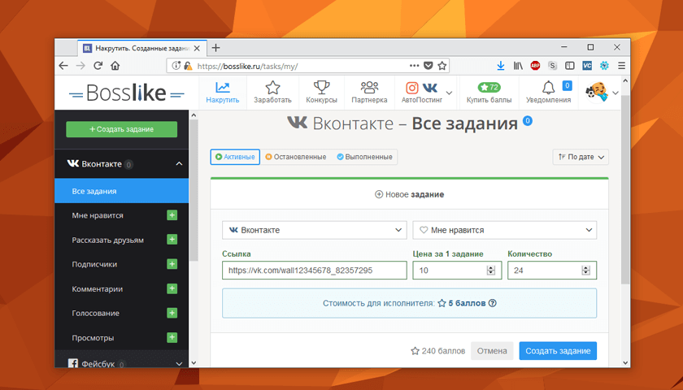
Task: Add a Просмотры task with plus icon
Action: point(172,337)
